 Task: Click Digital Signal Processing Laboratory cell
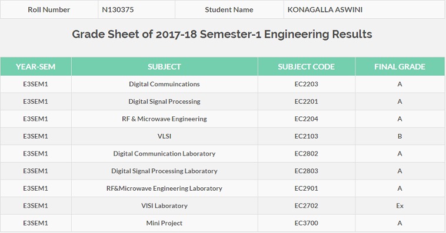(164, 171)
